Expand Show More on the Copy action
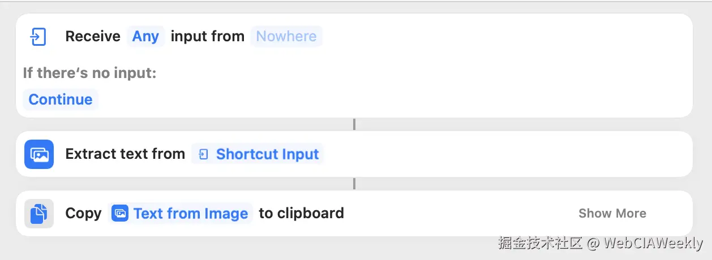Viewport: 712px width, 260px height. point(612,214)
